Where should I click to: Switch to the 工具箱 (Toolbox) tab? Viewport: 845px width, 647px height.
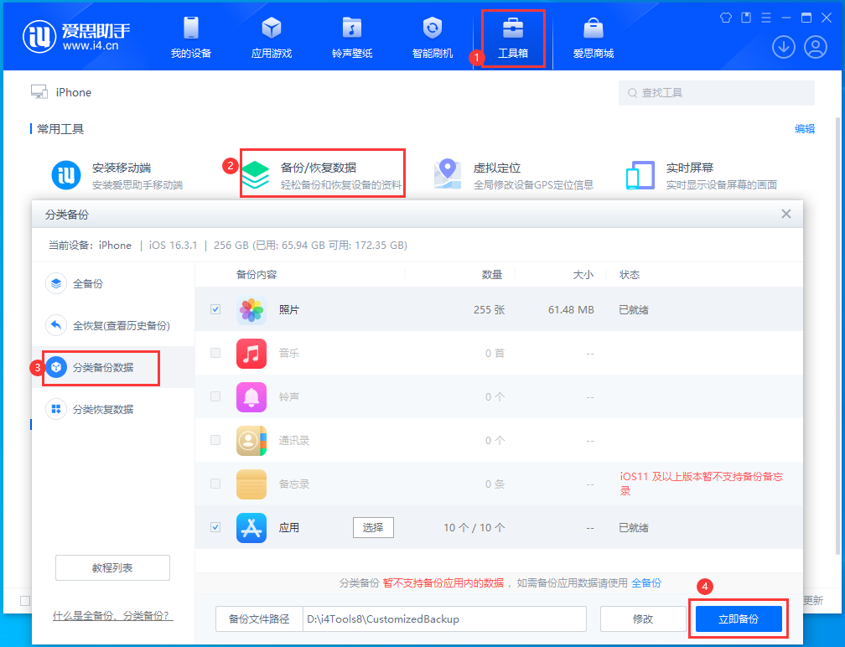pos(512,36)
